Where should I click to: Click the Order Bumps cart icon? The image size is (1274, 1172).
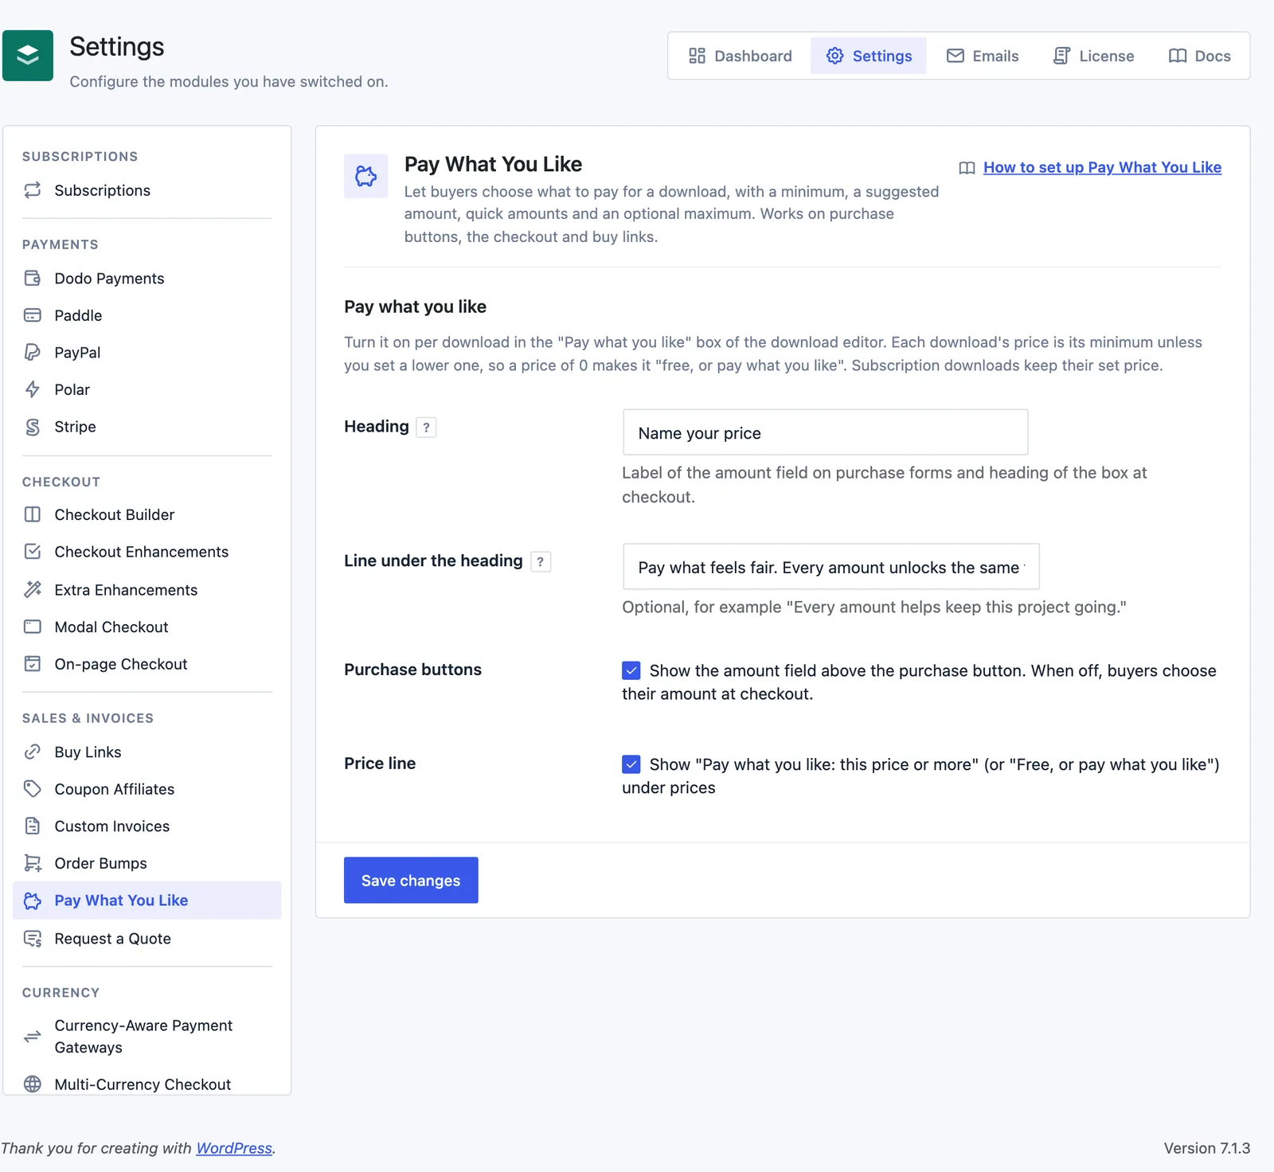click(x=33, y=863)
